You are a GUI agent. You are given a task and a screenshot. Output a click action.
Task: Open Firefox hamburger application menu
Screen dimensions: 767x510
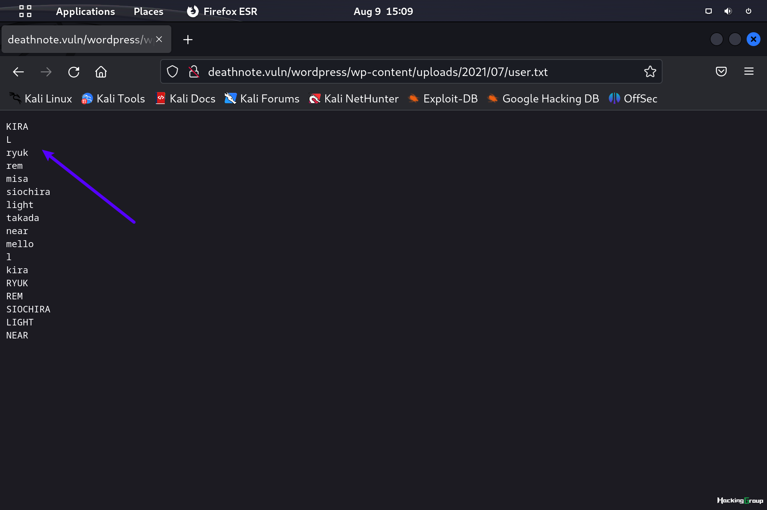click(749, 71)
